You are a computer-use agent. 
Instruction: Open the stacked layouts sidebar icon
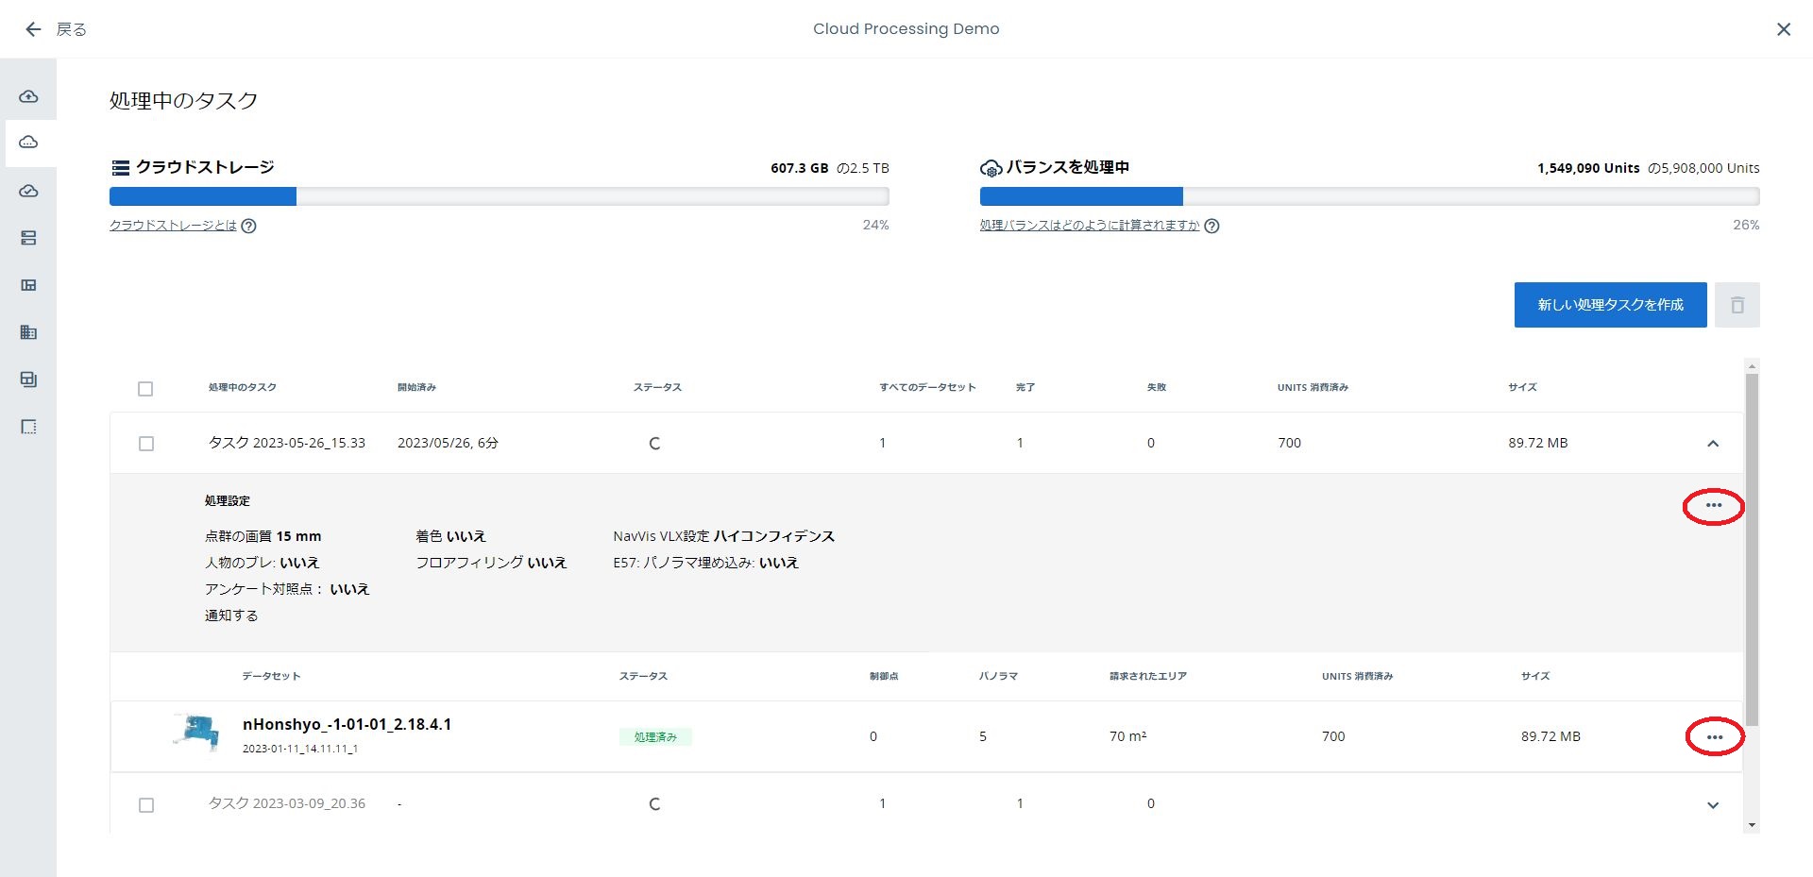pos(28,379)
